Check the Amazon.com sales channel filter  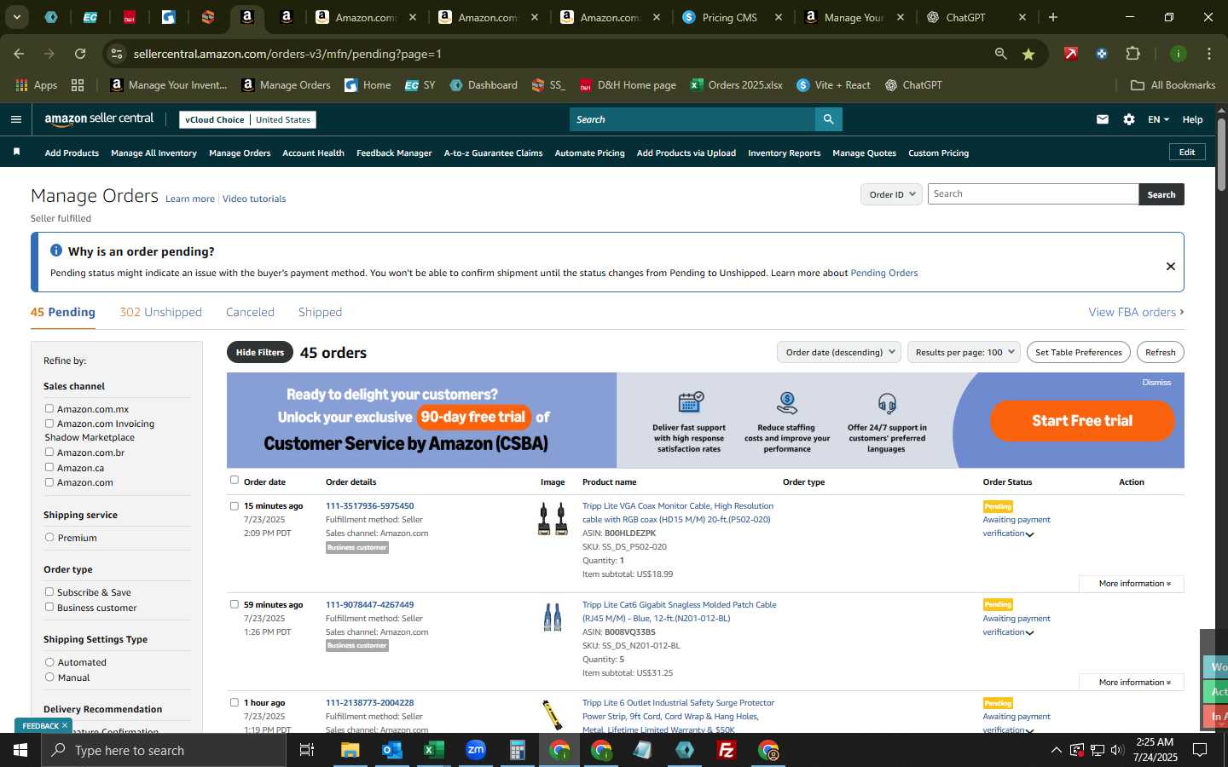49,482
